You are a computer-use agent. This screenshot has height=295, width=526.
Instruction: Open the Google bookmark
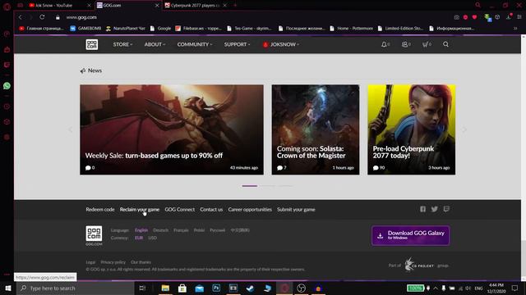point(161,29)
